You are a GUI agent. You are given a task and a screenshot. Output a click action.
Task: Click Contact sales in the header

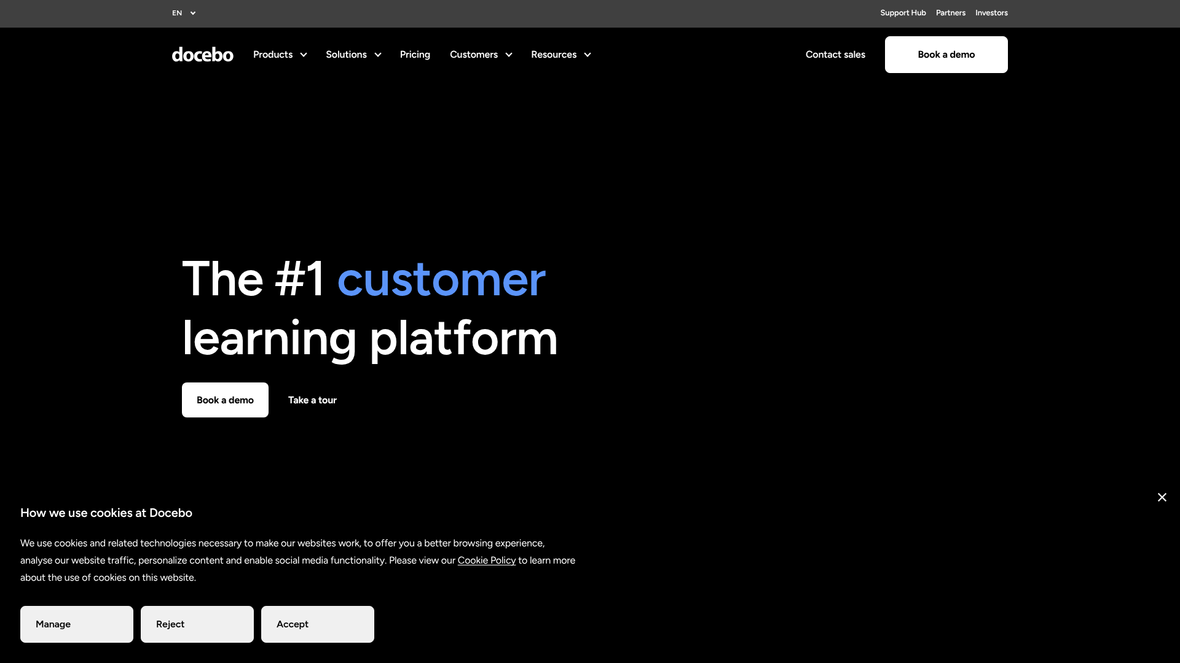point(835,55)
